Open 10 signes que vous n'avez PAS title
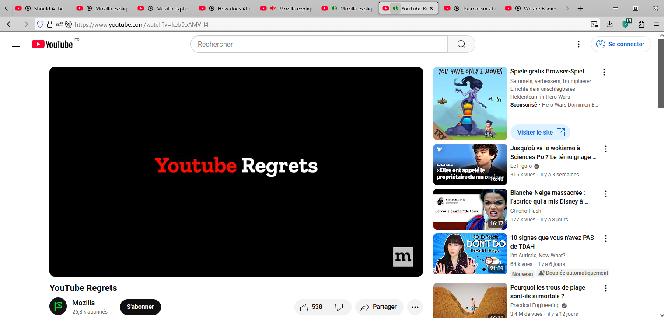The width and height of the screenshot is (664, 318). (x=552, y=242)
